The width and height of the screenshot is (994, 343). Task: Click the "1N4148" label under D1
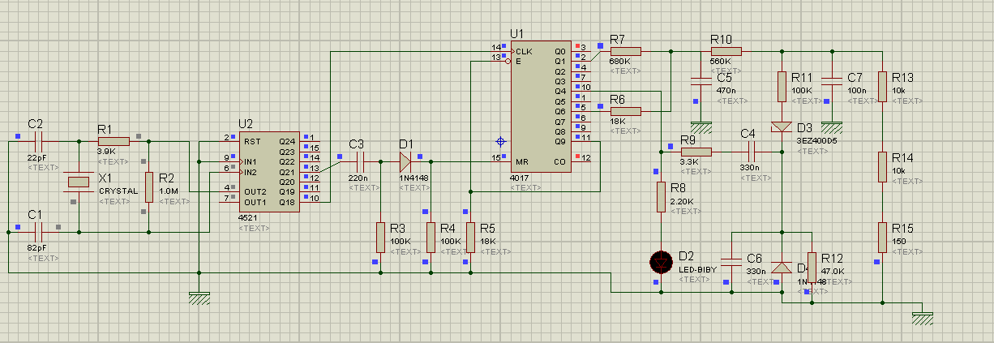point(414,178)
